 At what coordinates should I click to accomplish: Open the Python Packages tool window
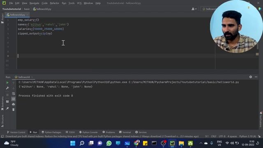[x=51, y=132]
